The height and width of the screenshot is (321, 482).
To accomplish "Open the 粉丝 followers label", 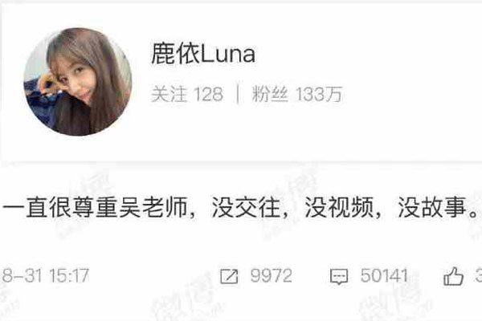I will [270, 94].
